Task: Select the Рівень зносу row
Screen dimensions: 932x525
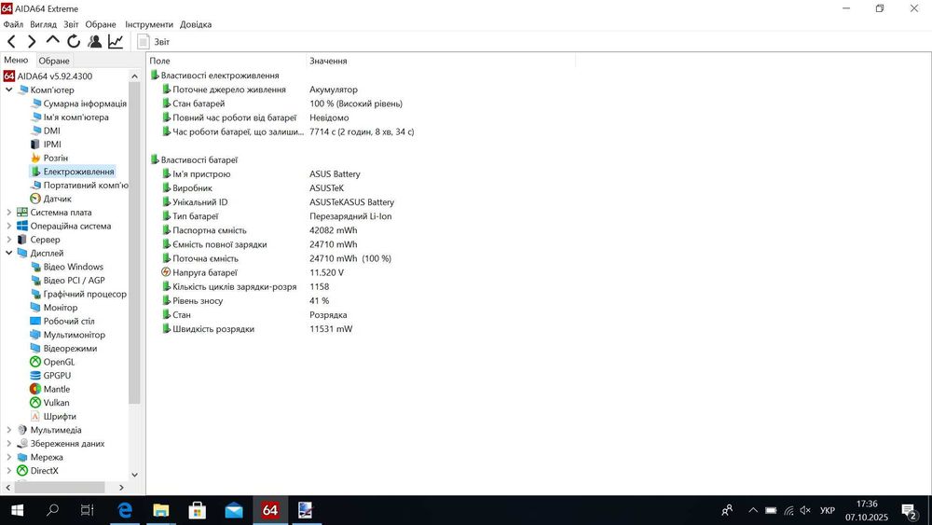Action: (245, 301)
